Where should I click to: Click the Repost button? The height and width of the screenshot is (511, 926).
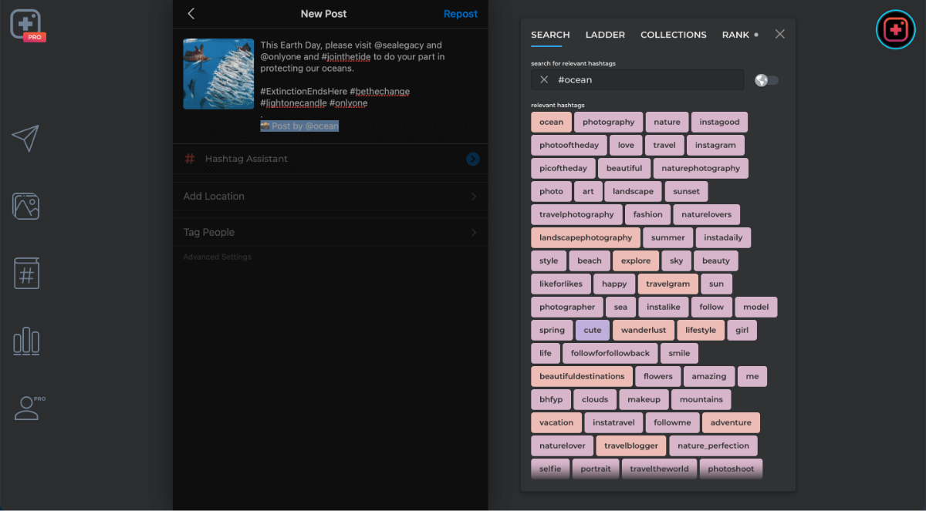pos(461,14)
